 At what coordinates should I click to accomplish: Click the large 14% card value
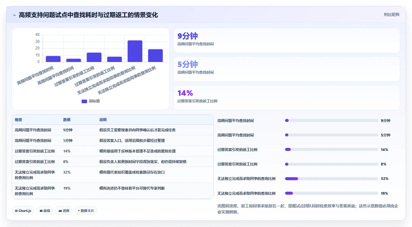pyautogui.click(x=185, y=93)
